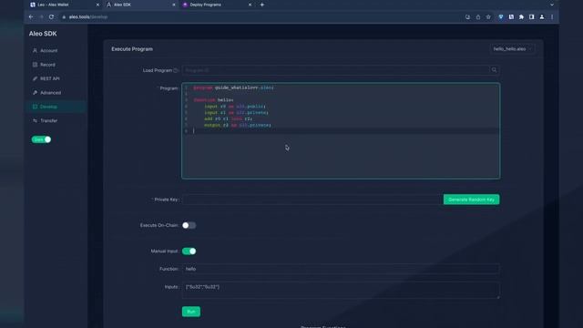Click the 'program' line in code editor

click(233, 87)
